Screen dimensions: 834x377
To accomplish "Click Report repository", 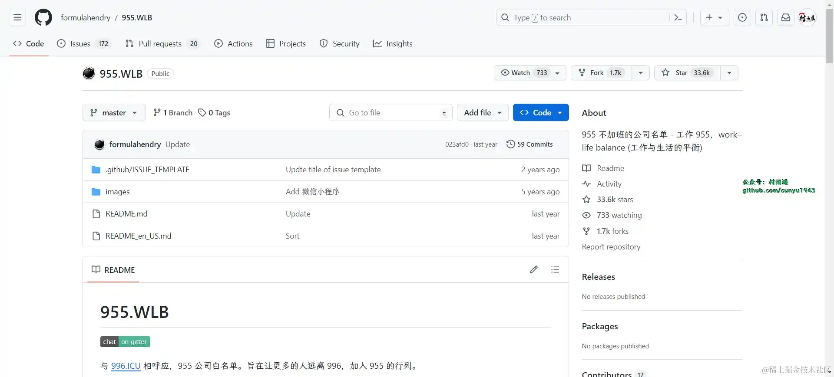I will point(611,247).
